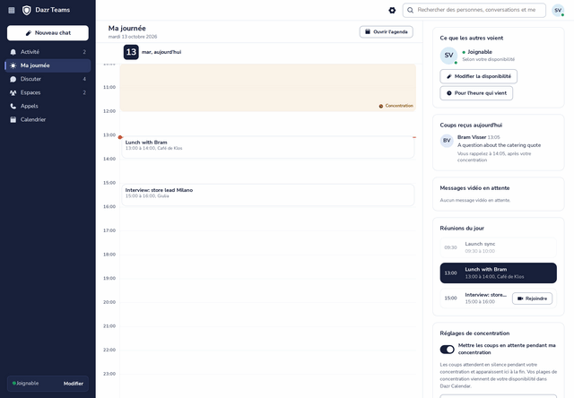The height and width of the screenshot is (398, 574).
Task: Click Modifier la disponibilité
Action: tap(478, 76)
